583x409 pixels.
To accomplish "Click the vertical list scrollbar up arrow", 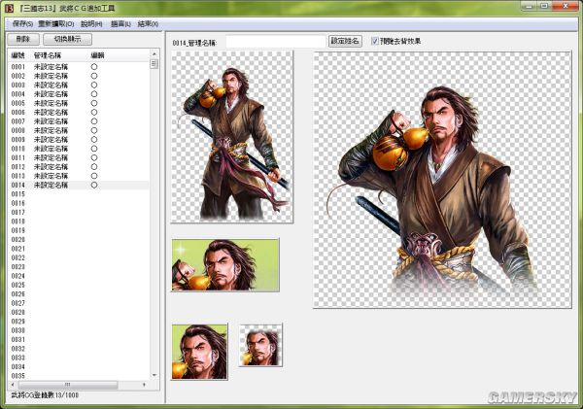I will tap(154, 55).
